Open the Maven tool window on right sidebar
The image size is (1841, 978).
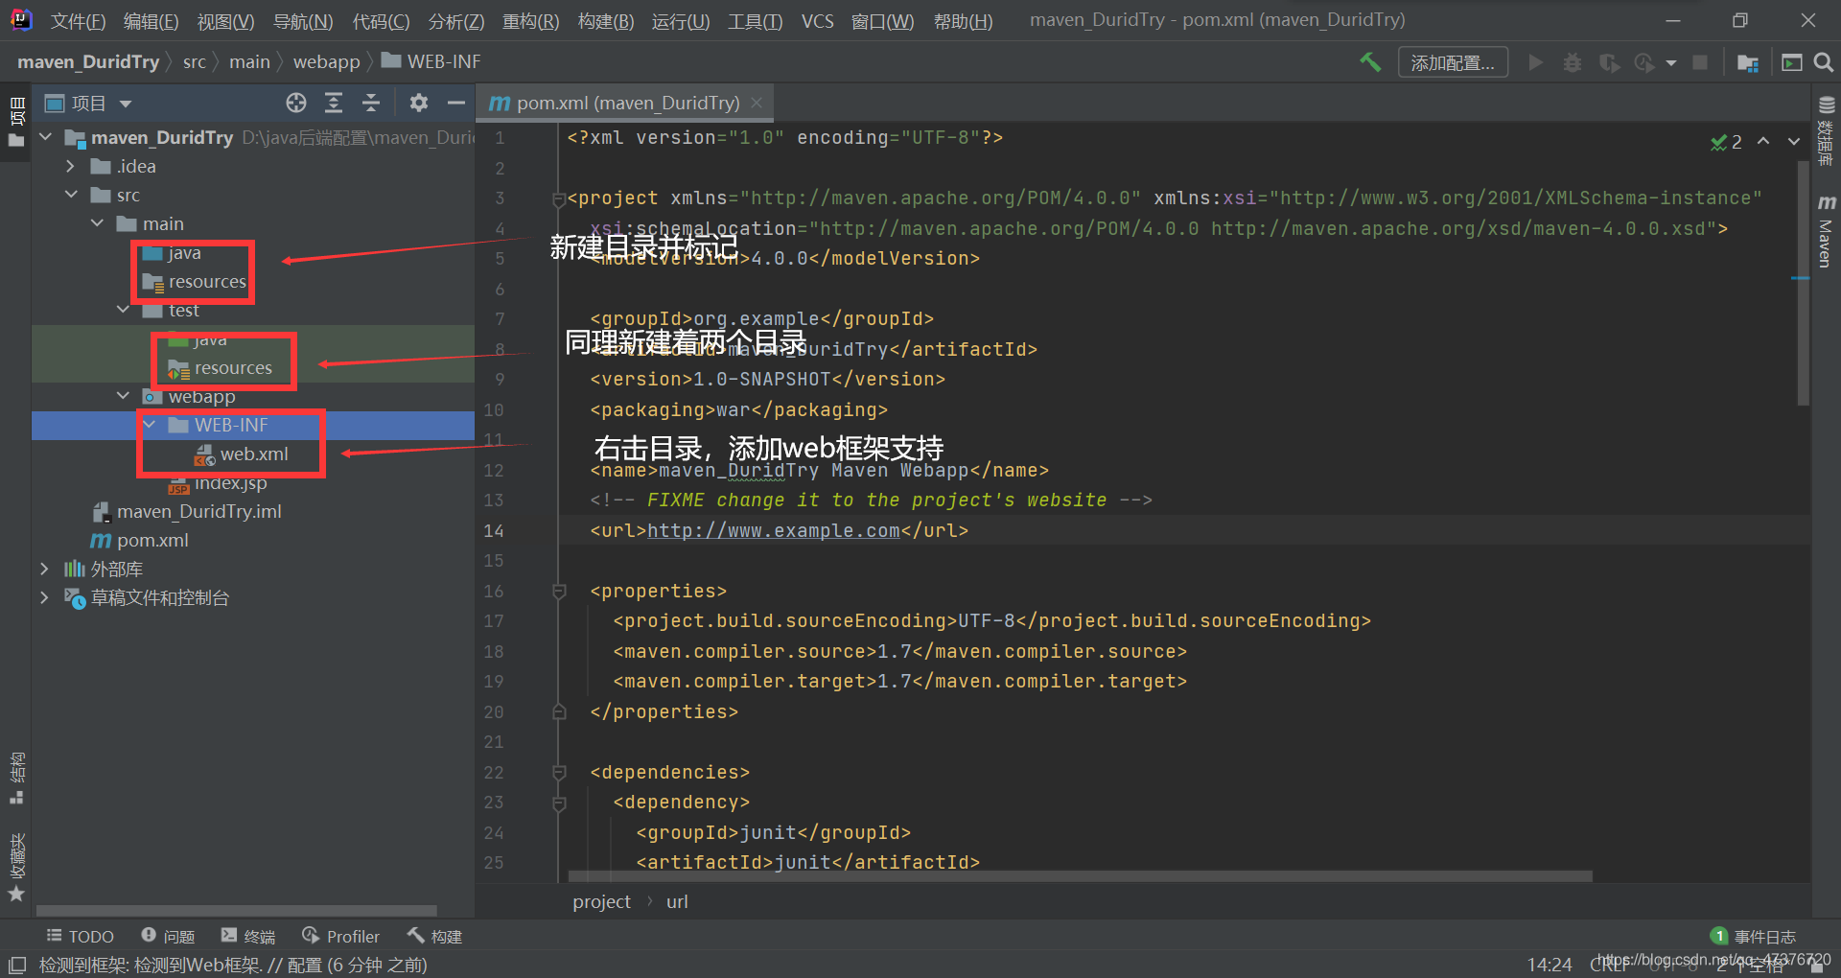[1826, 228]
